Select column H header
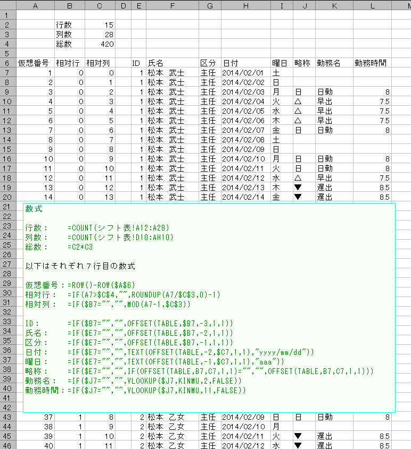Viewport: 411px width, 449px height. (x=246, y=5)
